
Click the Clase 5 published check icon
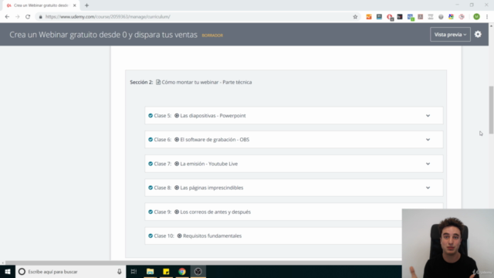tap(151, 116)
